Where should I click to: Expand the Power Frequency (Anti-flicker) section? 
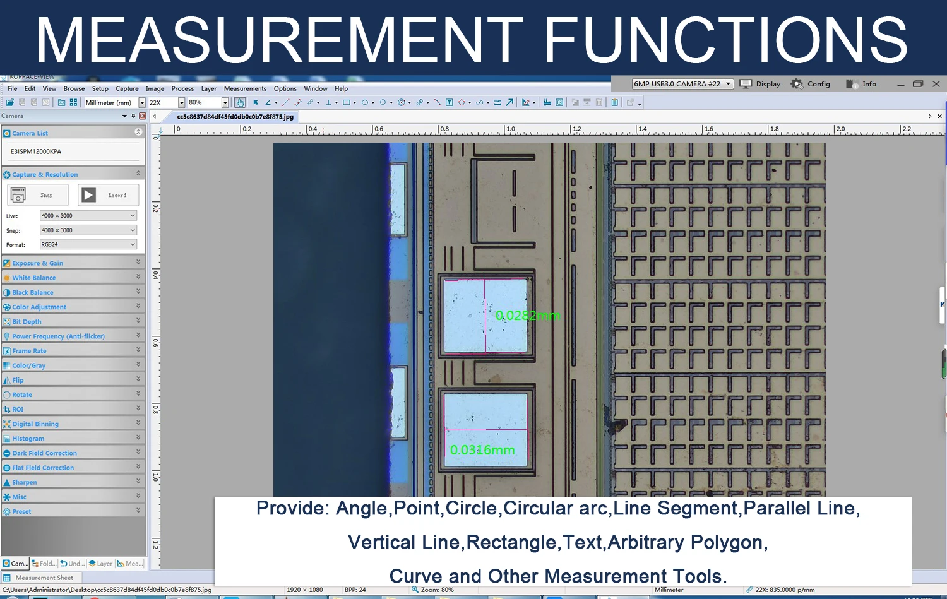73,336
